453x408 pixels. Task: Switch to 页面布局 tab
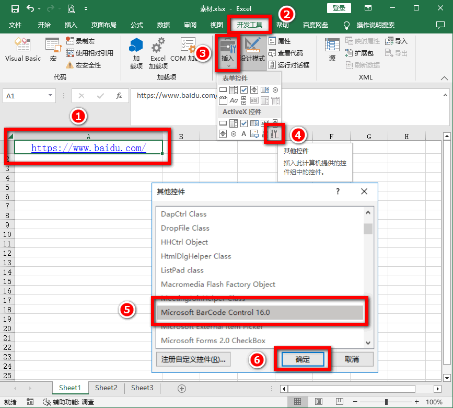104,25
